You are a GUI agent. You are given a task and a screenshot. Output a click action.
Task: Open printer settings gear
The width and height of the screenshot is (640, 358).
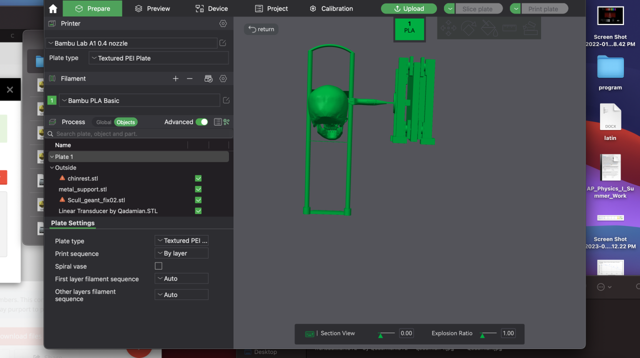click(223, 23)
